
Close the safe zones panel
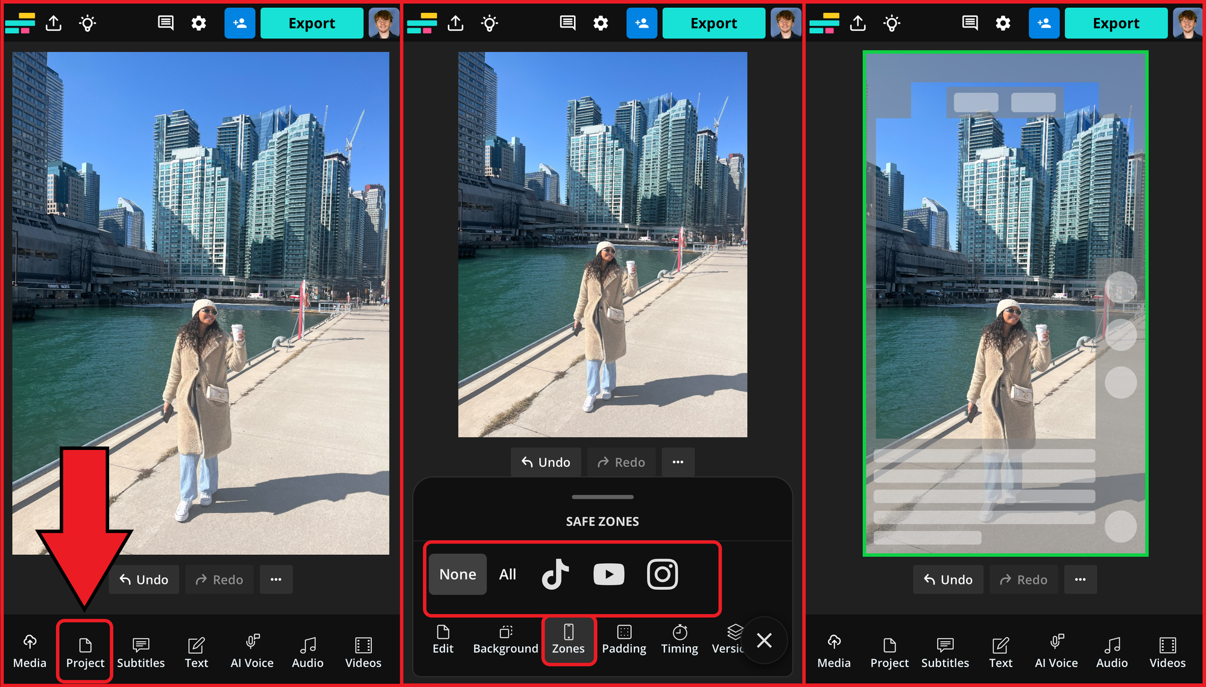[x=764, y=641]
